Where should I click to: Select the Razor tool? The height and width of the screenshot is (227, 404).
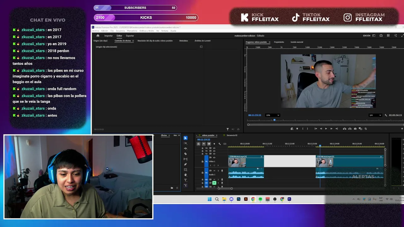coord(185,154)
